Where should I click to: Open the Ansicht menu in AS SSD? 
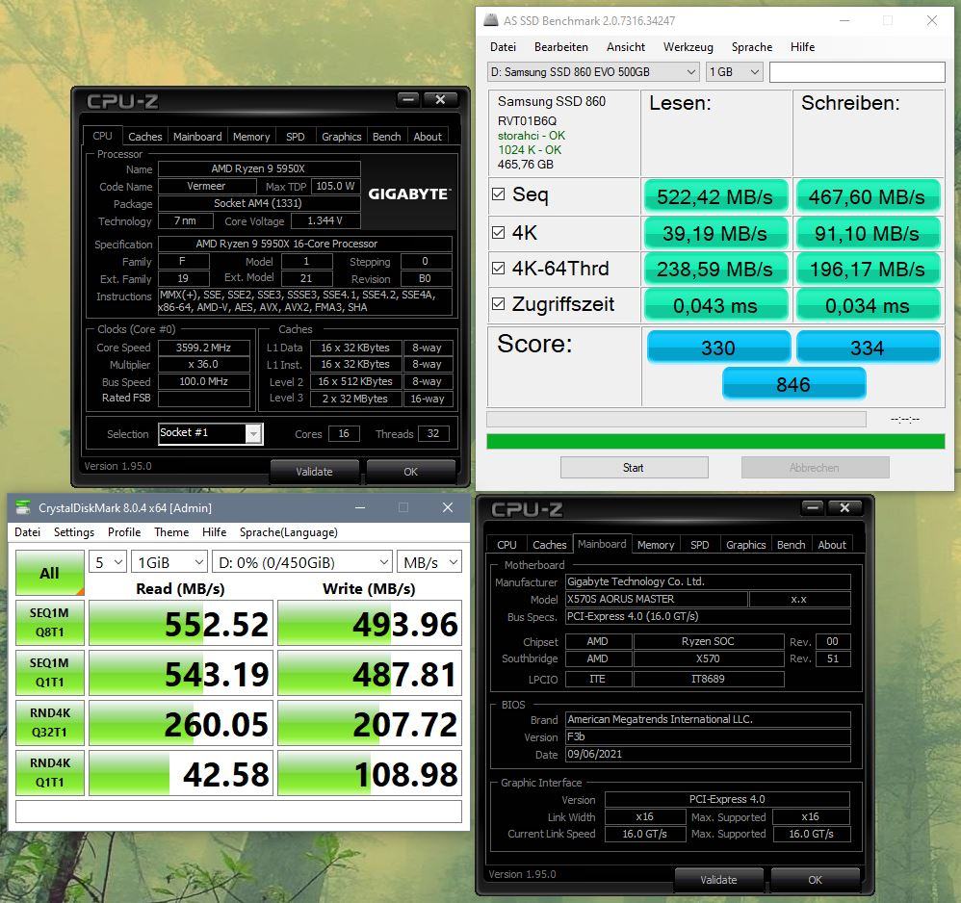(626, 47)
